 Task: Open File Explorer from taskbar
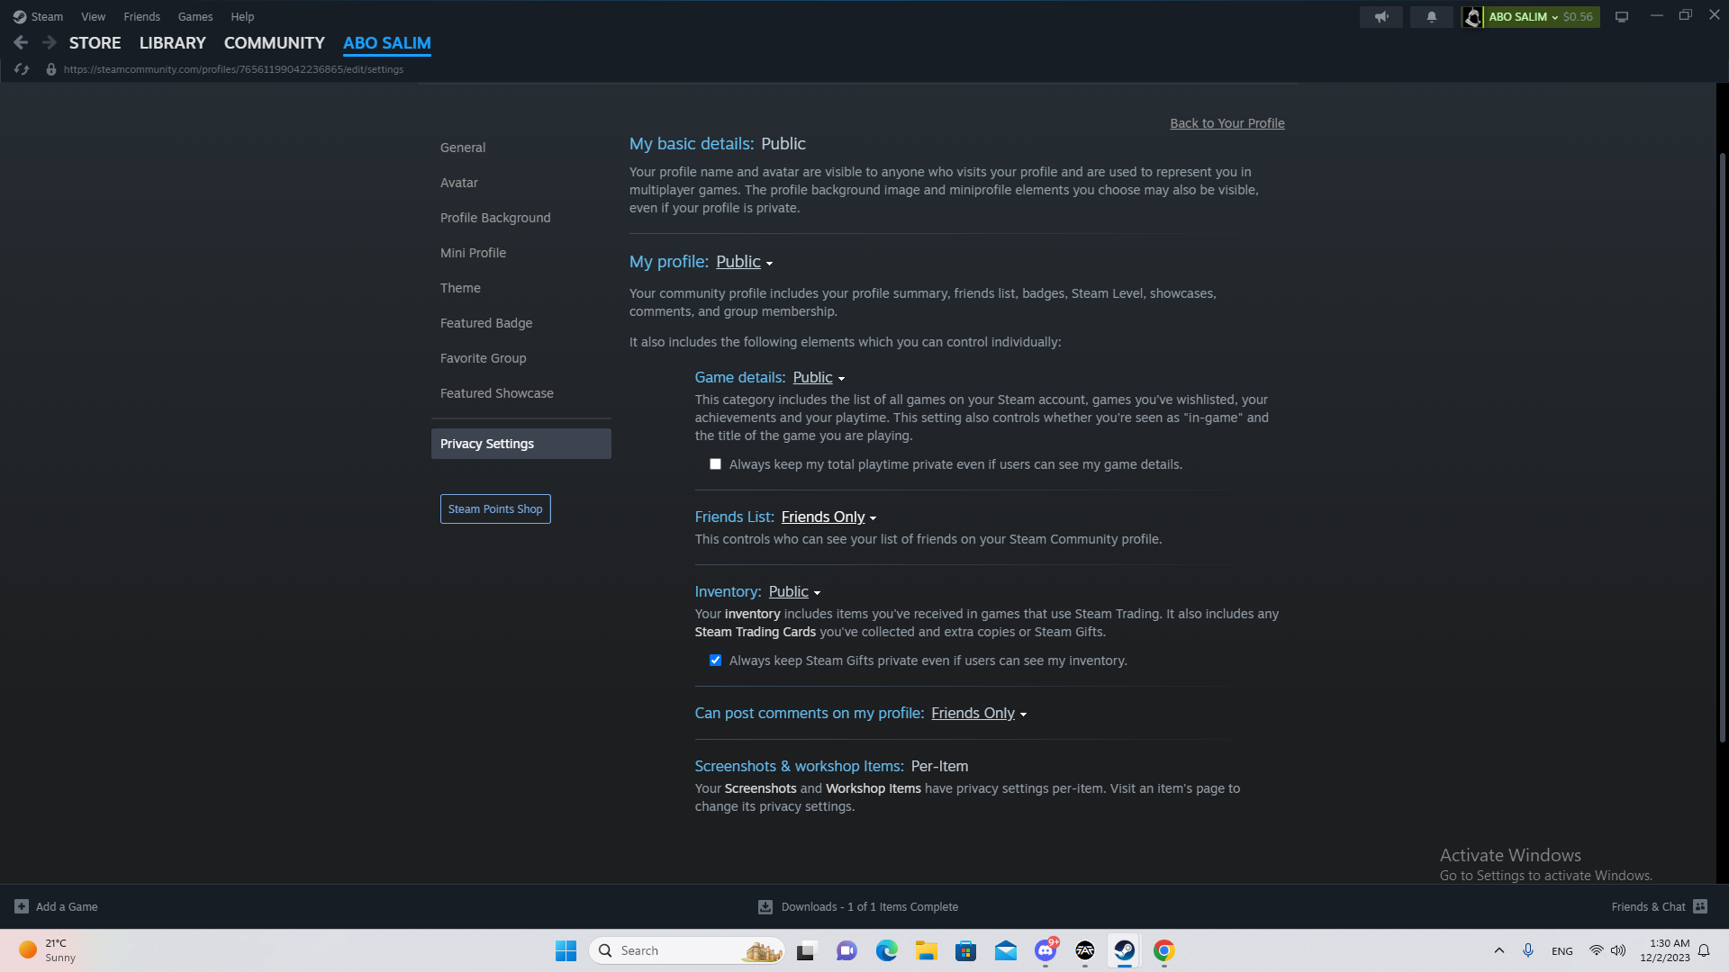coord(927,950)
